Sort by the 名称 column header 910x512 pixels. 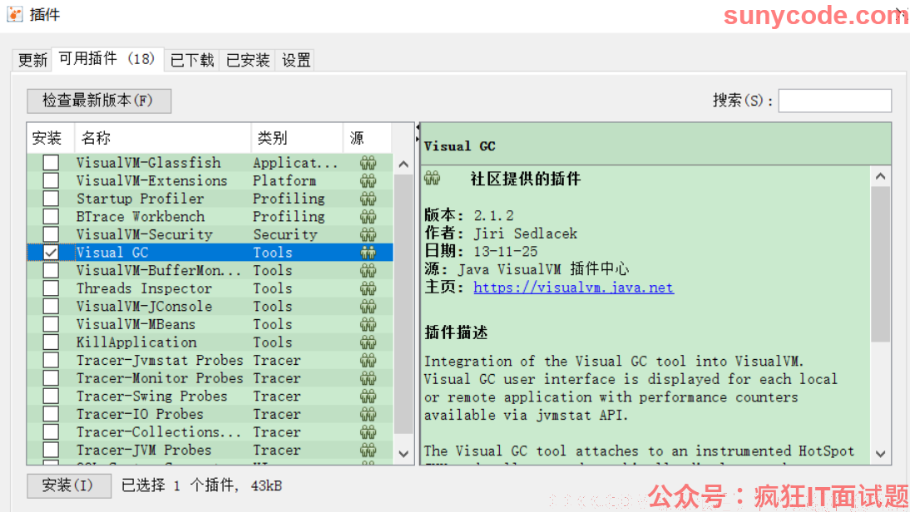pyautogui.click(x=162, y=138)
